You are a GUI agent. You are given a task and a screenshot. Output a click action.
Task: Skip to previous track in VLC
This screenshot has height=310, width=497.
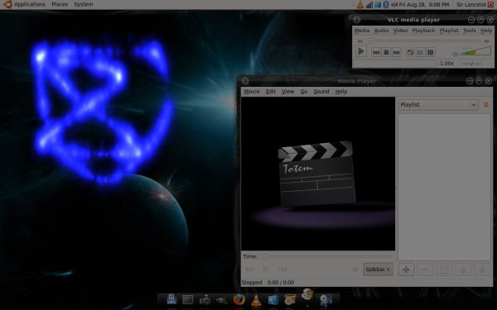[x=376, y=53]
